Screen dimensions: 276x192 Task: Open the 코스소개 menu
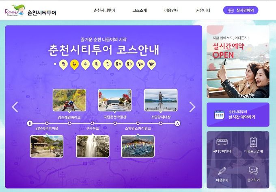click(x=140, y=11)
